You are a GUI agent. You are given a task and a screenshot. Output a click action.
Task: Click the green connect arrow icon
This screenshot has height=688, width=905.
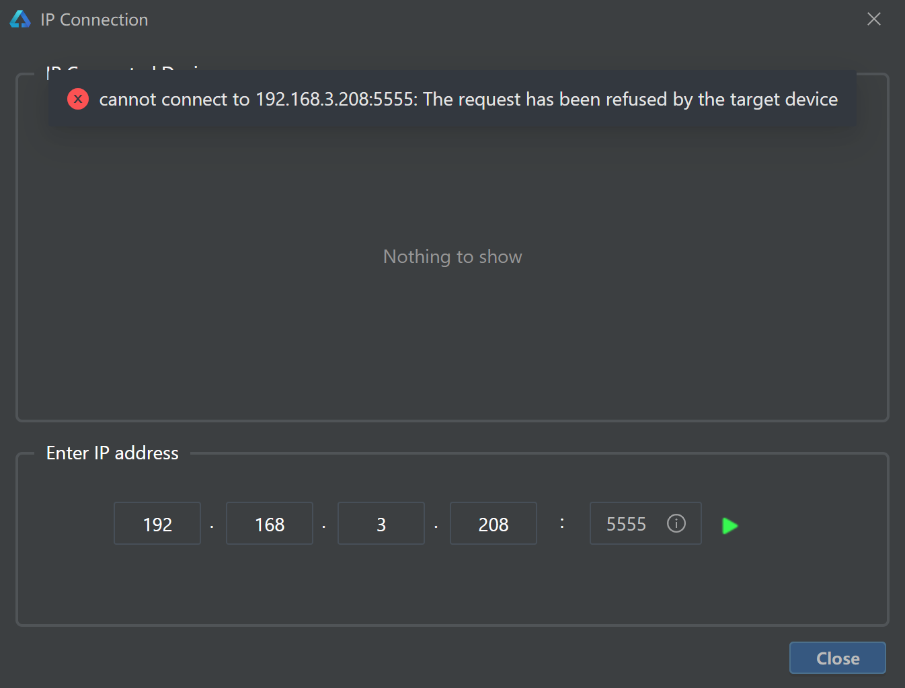point(730,525)
